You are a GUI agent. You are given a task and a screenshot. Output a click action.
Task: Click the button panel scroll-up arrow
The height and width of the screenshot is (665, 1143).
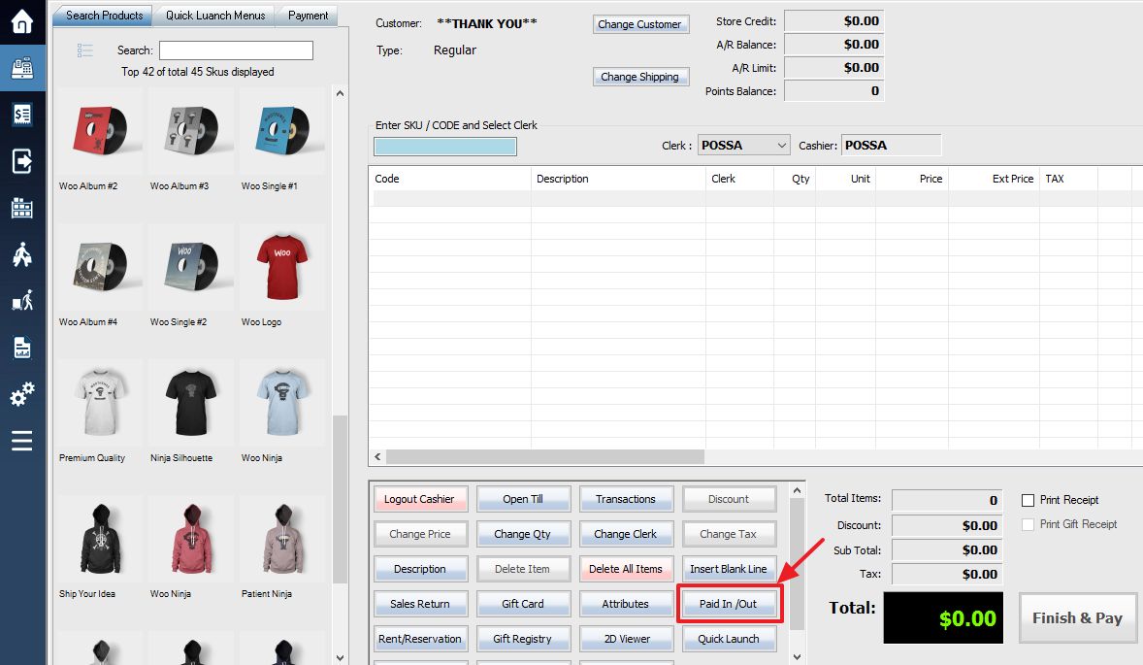pos(797,490)
